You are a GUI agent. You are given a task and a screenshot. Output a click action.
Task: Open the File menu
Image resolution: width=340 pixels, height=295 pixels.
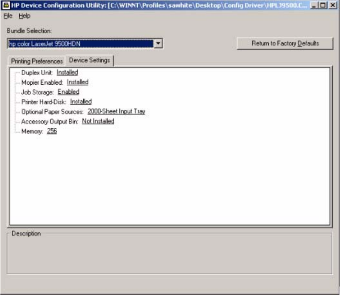tap(8, 16)
